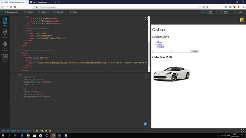Screen dimensions: 246x138
Task: Click the text input in preview
Action: tap(161, 51)
